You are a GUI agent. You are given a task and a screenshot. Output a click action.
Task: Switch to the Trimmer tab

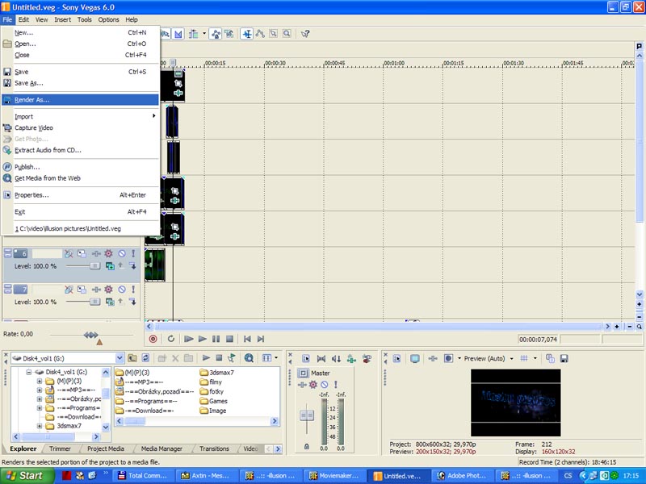click(60, 449)
